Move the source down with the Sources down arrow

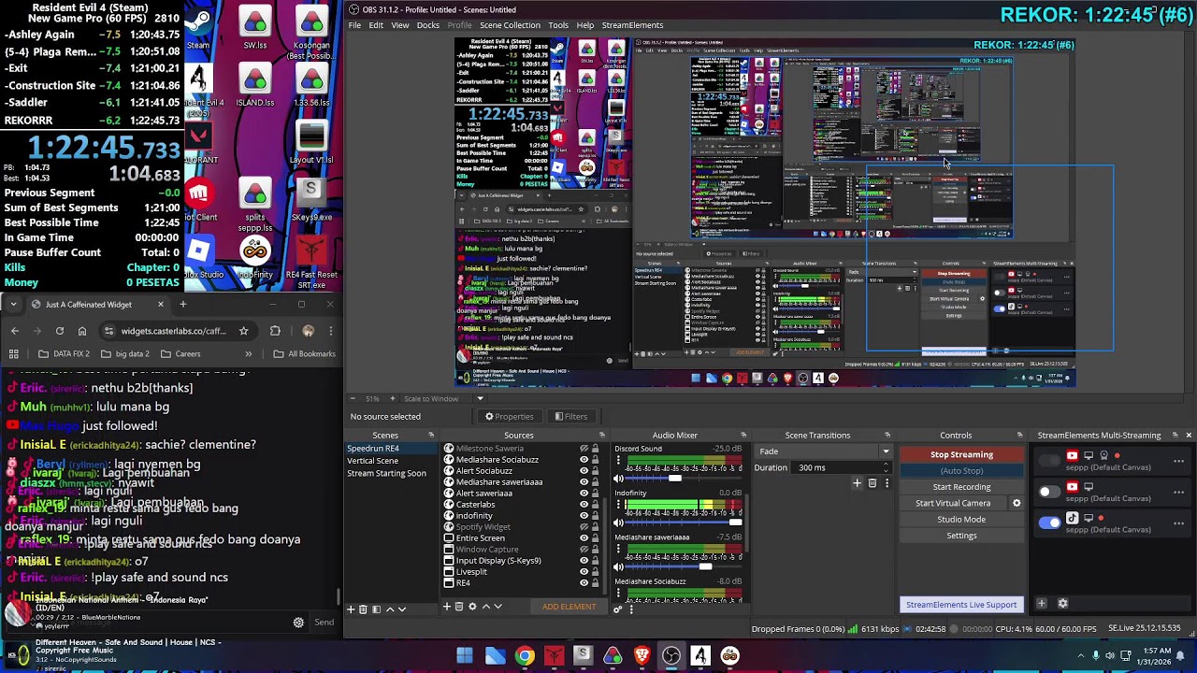coord(498,607)
